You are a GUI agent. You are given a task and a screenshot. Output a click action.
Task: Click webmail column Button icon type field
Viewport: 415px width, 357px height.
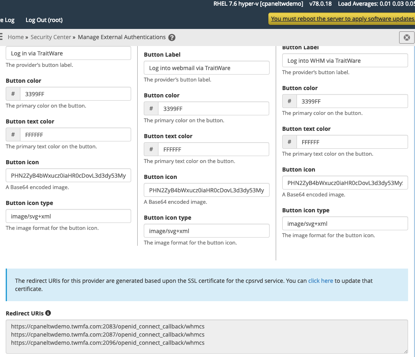pos(206,231)
